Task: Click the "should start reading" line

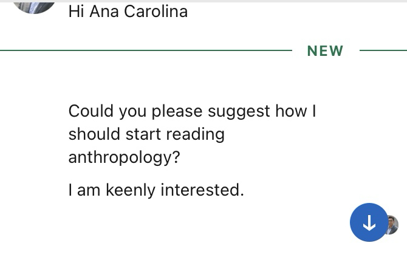Action: [146, 134]
